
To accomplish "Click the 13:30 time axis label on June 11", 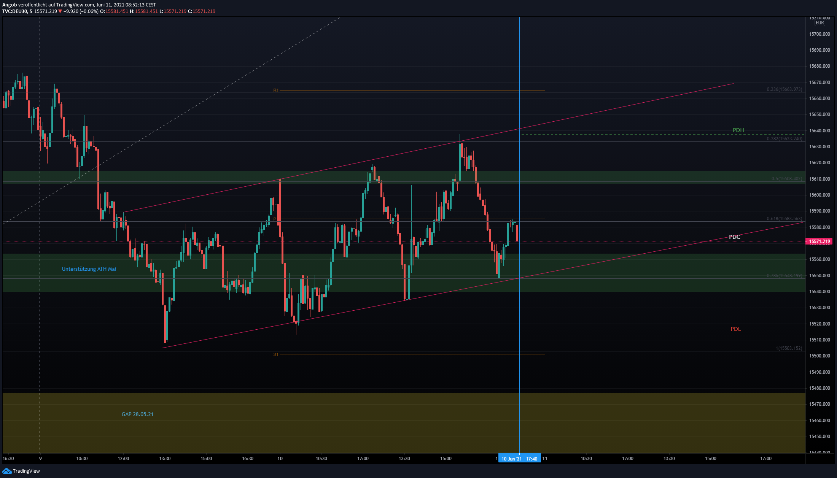I will click(669, 459).
